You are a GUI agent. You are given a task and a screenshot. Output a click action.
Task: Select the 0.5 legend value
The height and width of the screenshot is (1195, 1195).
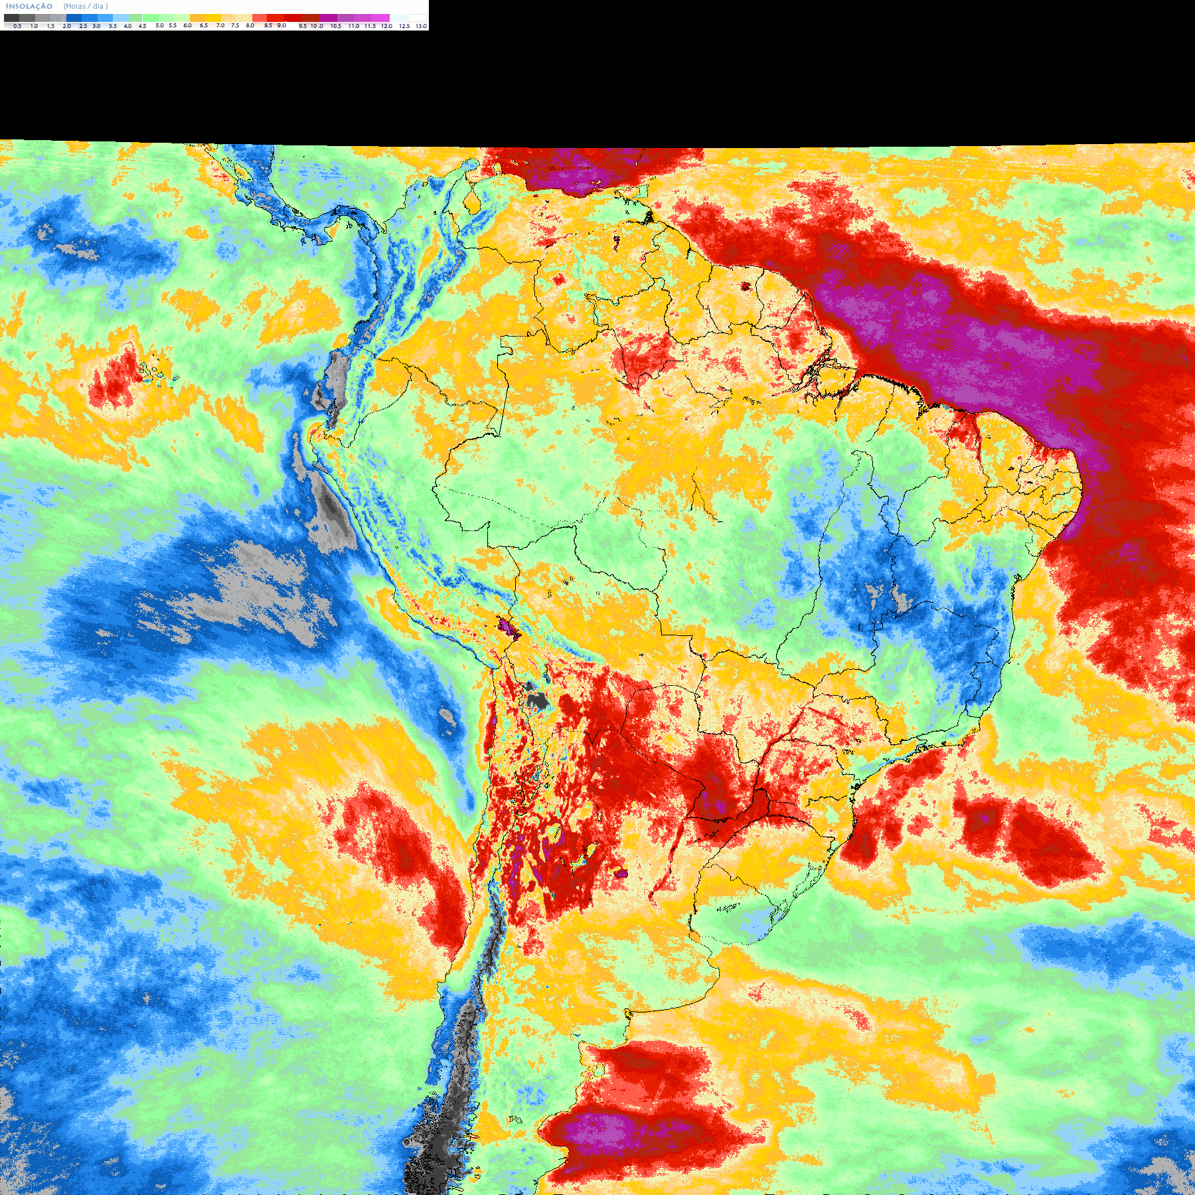pyautogui.click(x=17, y=26)
